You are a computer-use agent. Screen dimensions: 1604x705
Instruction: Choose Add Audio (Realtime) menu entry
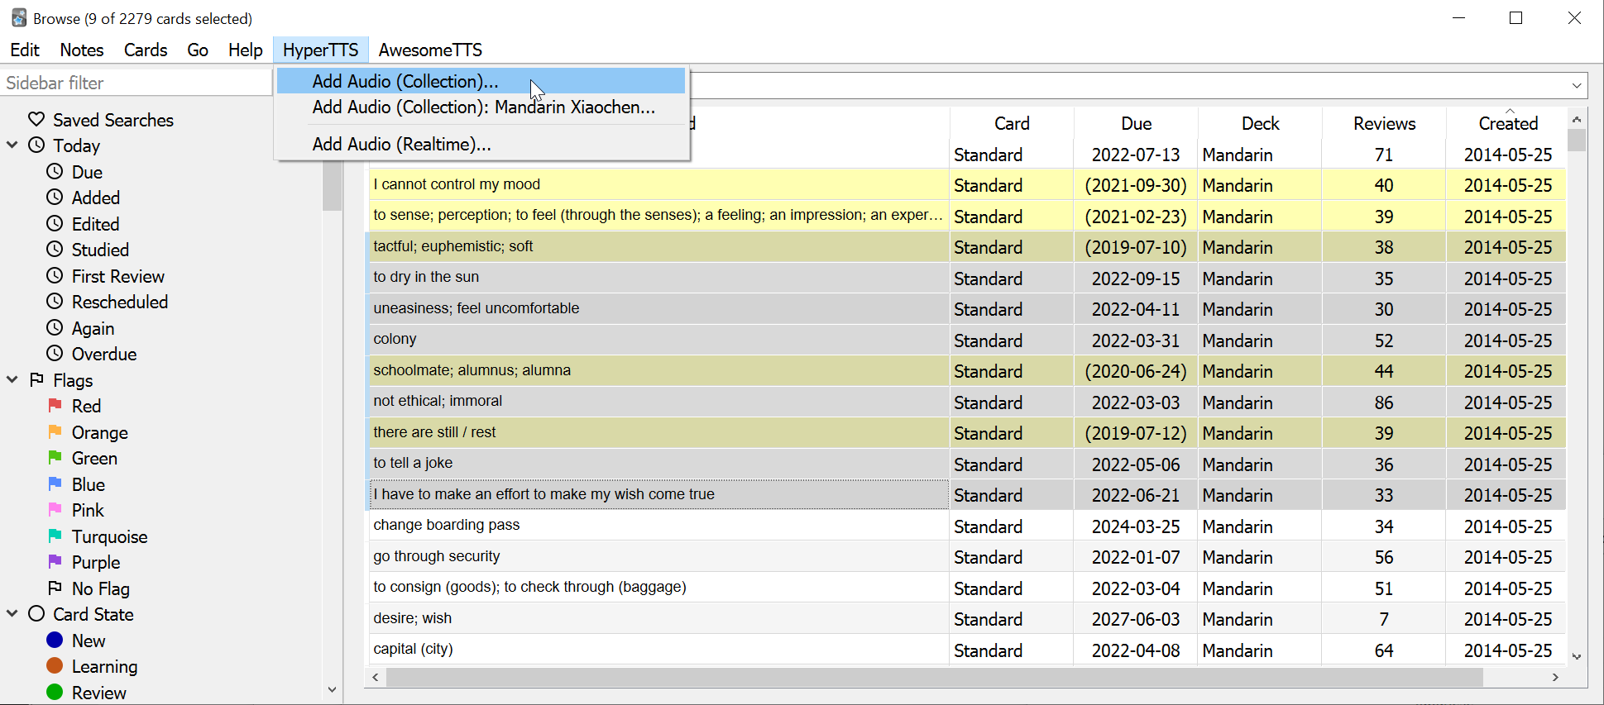402,145
